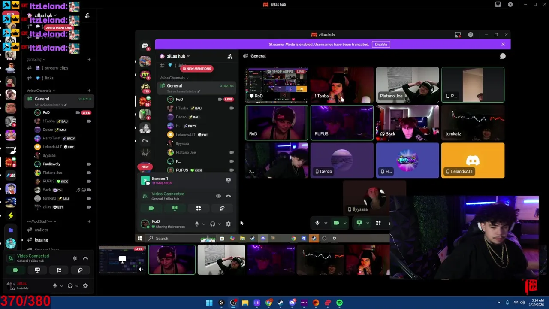Open File Explorer from taskbar
This screenshot has width=549, height=309.
245,303
